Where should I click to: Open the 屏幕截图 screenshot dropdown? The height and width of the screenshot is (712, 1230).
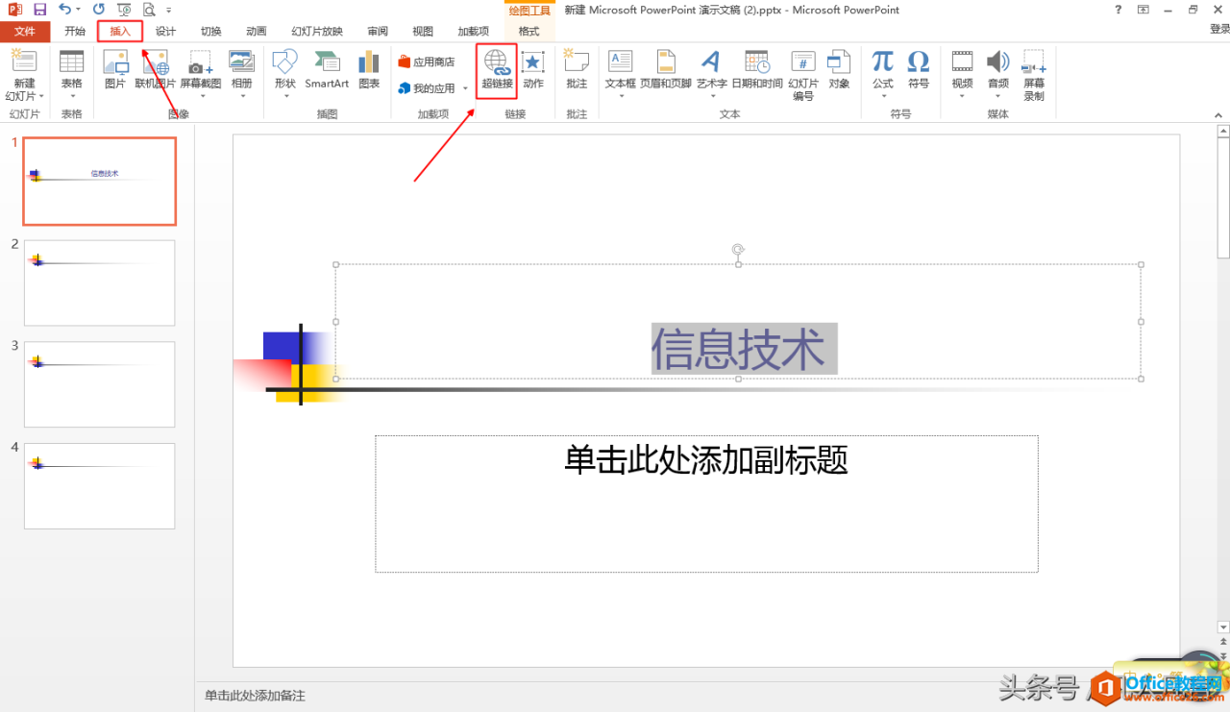click(201, 96)
